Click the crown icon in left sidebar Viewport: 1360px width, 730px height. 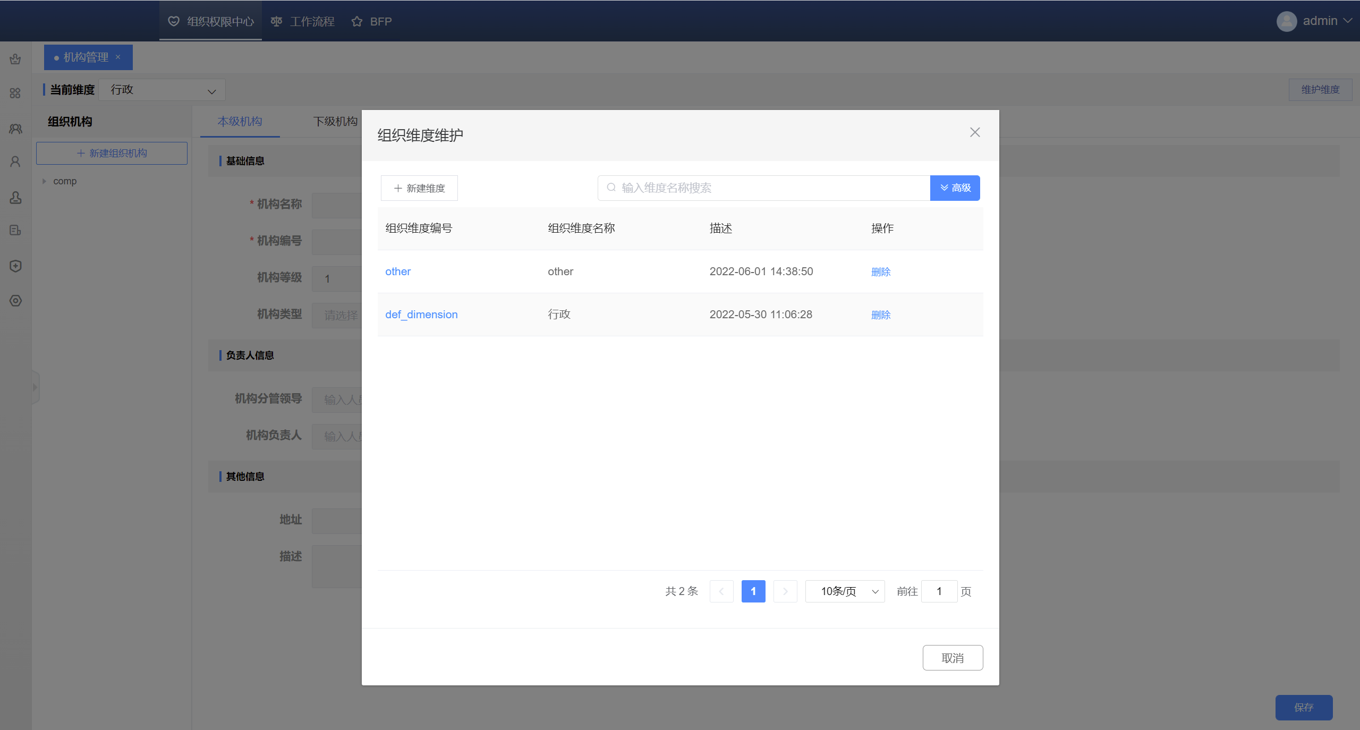[15, 59]
